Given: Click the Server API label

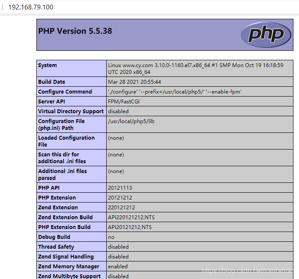Looking at the screenshot, I should tap(51, 102).
